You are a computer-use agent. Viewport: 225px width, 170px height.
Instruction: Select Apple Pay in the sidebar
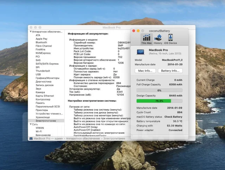pos(41,39)
